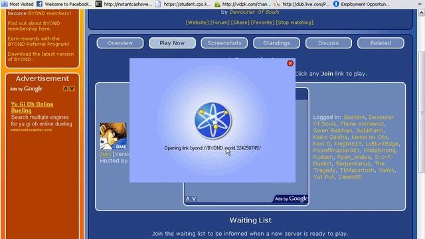The image size is (425, 239).
Task: Next ad arrow in center ad box
Action: tap(194, 199)
